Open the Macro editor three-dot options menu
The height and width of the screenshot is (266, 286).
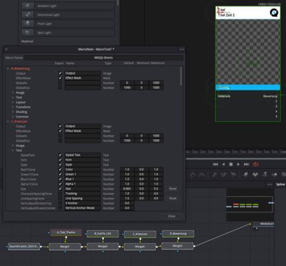pos(182,49)
